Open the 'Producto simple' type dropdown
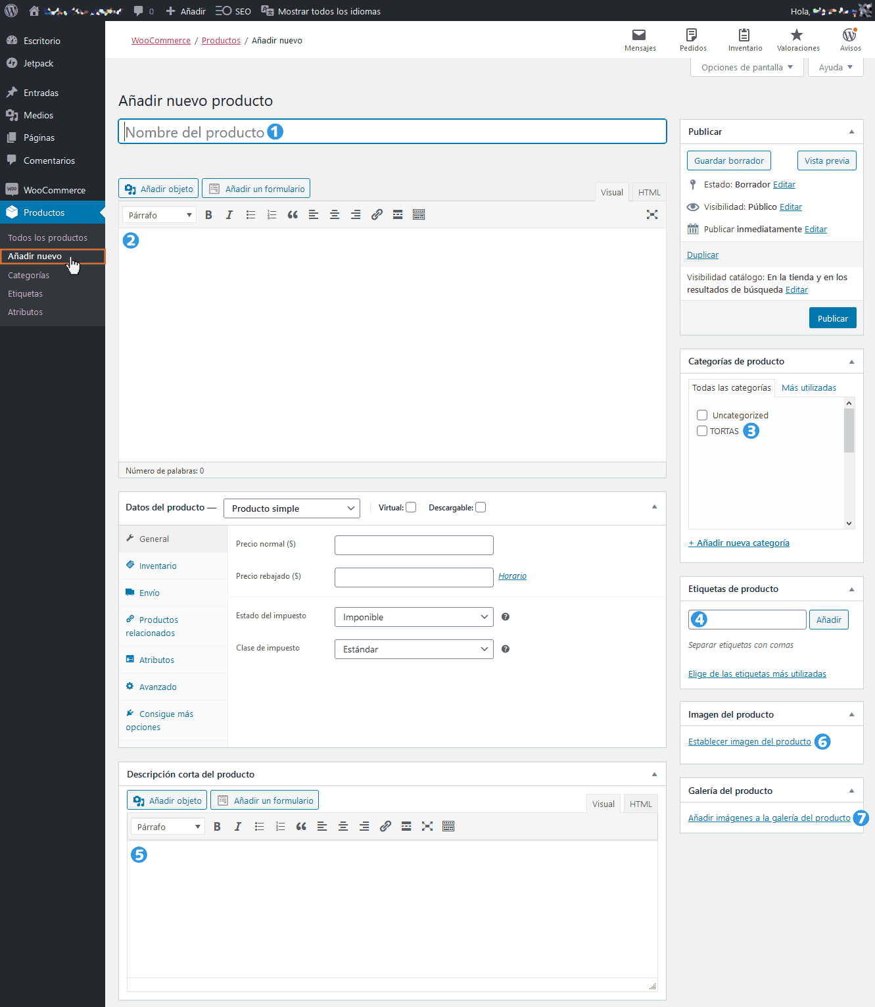The image size is (875, 1007). 291,508
